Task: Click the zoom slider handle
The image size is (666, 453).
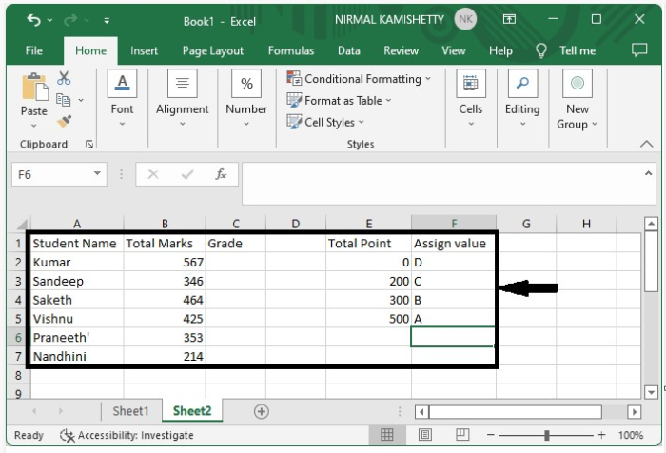Action: [547, 435]
